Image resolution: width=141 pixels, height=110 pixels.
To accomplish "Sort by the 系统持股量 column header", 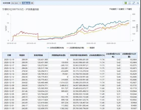I will tap(38, 55).
